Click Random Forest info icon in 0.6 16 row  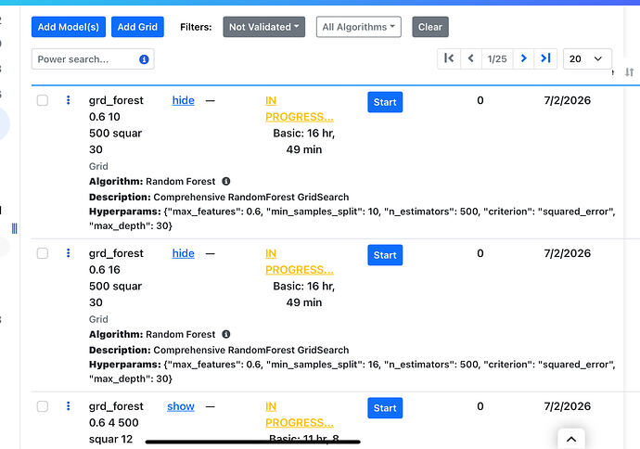(226, 334)
